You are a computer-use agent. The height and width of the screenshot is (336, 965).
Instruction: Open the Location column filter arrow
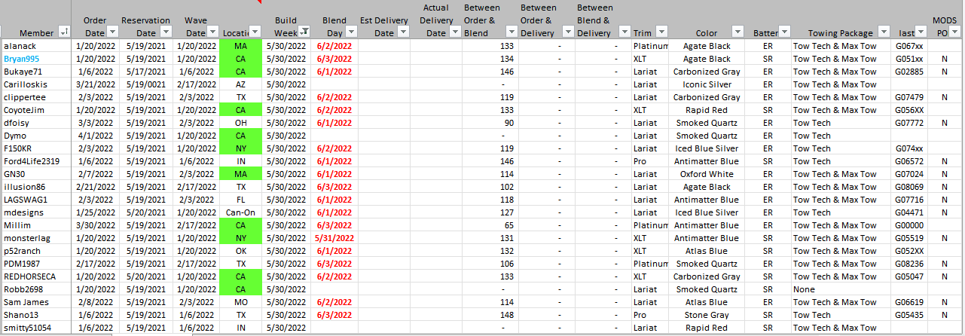[255, 32]
